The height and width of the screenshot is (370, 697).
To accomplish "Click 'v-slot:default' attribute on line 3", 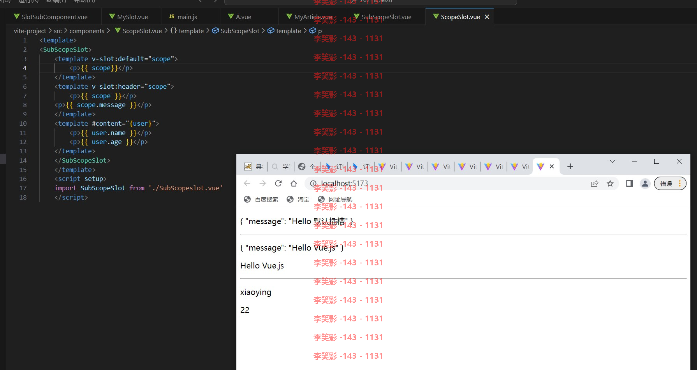I will (x=118, y=59).
